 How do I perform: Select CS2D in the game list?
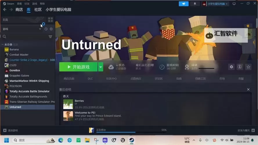(x=13, y=65)
